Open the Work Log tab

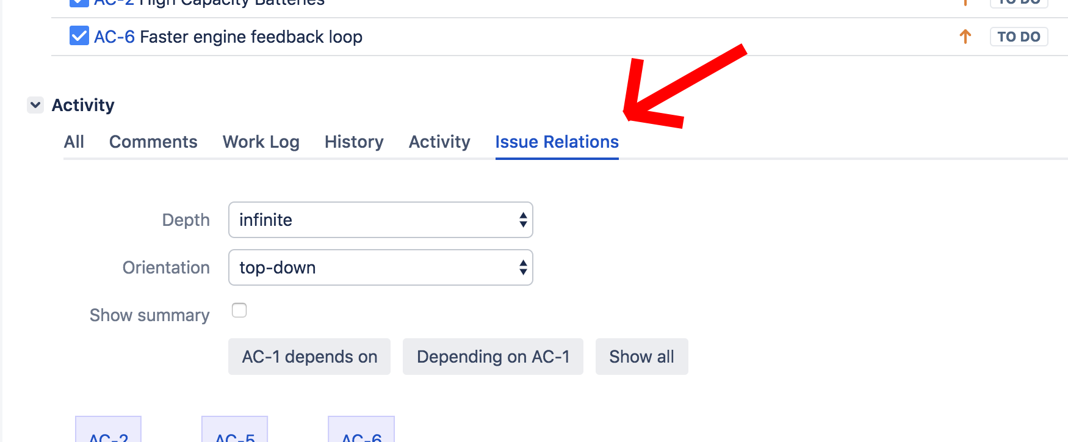[x=261, y=142]
